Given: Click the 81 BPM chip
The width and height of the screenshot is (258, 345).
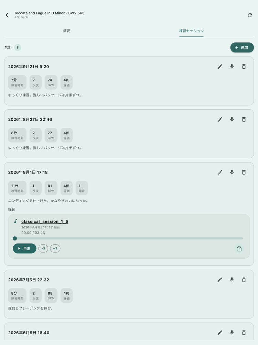Looking at the screenshot, I should click(51, 188).
